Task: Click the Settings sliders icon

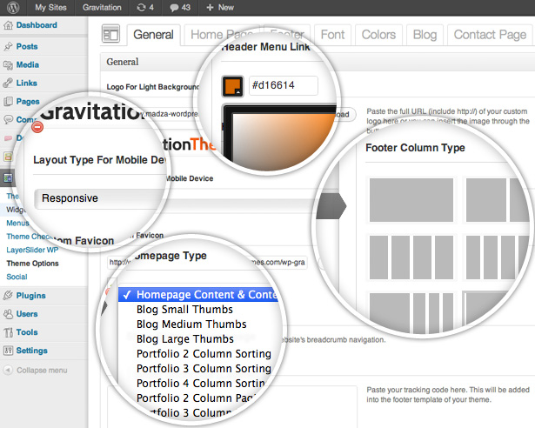Action: click(8, 351)
